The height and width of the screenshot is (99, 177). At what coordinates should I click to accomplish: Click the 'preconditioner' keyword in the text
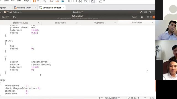coord(19,28)
